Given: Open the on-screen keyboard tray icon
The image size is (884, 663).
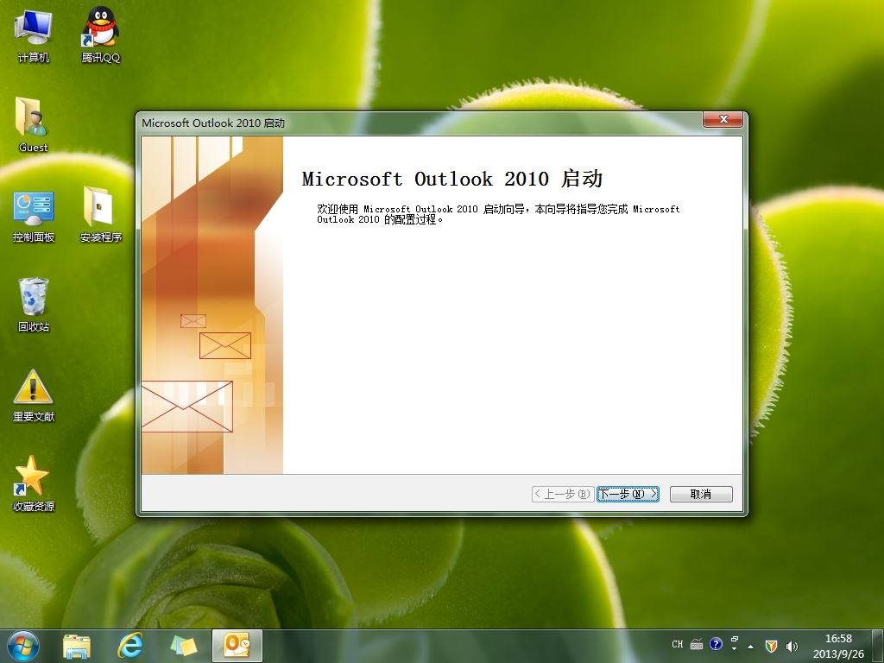Looking at the screenshot, I should [697, 644].
